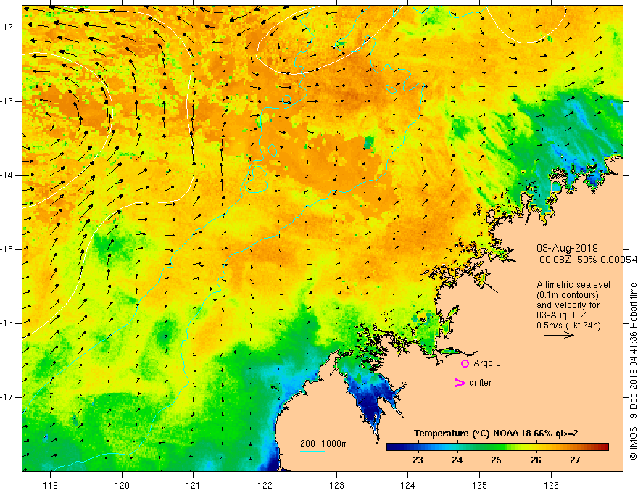This screenshot has width=638, height=493.
Task: Click the temperature color bar
Action: click(497, 447)
